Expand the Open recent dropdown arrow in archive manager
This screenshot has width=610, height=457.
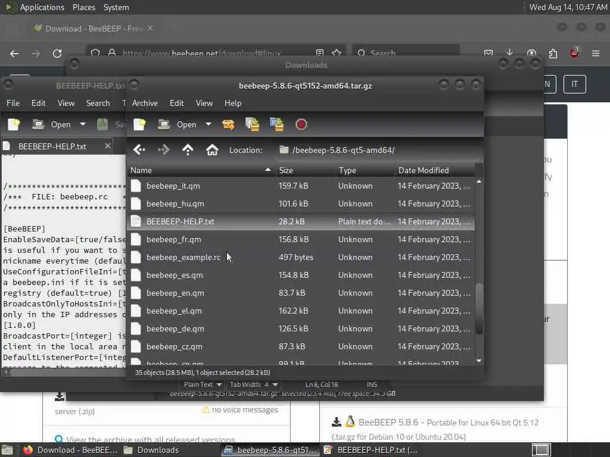(x=208, y=124)
